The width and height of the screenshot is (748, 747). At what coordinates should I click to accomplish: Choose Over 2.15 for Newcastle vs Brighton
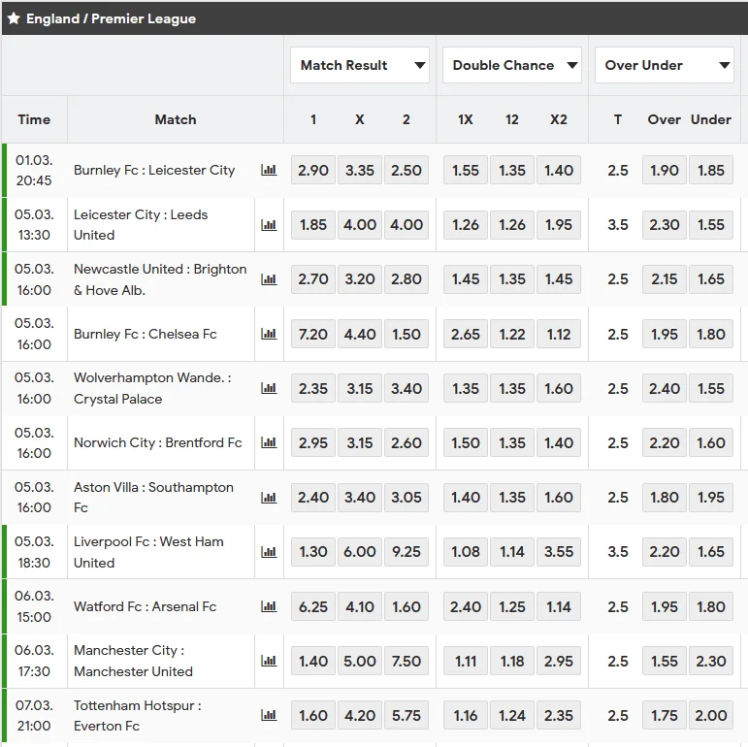[x=664, y=279]
